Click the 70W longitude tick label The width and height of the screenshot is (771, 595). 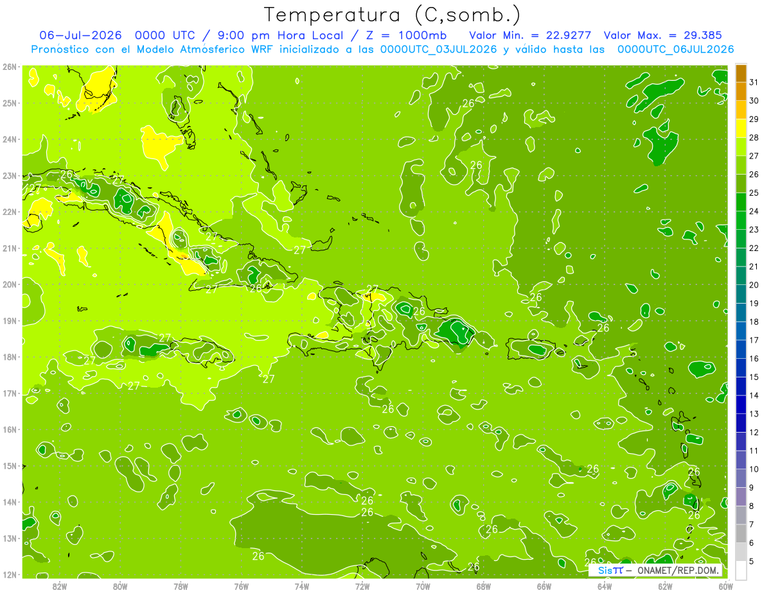pos(423,585)
